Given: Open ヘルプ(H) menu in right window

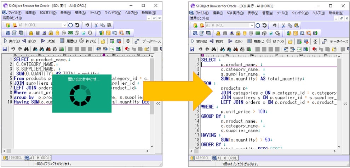Looking at the screenshot, I should pos(319,13).
